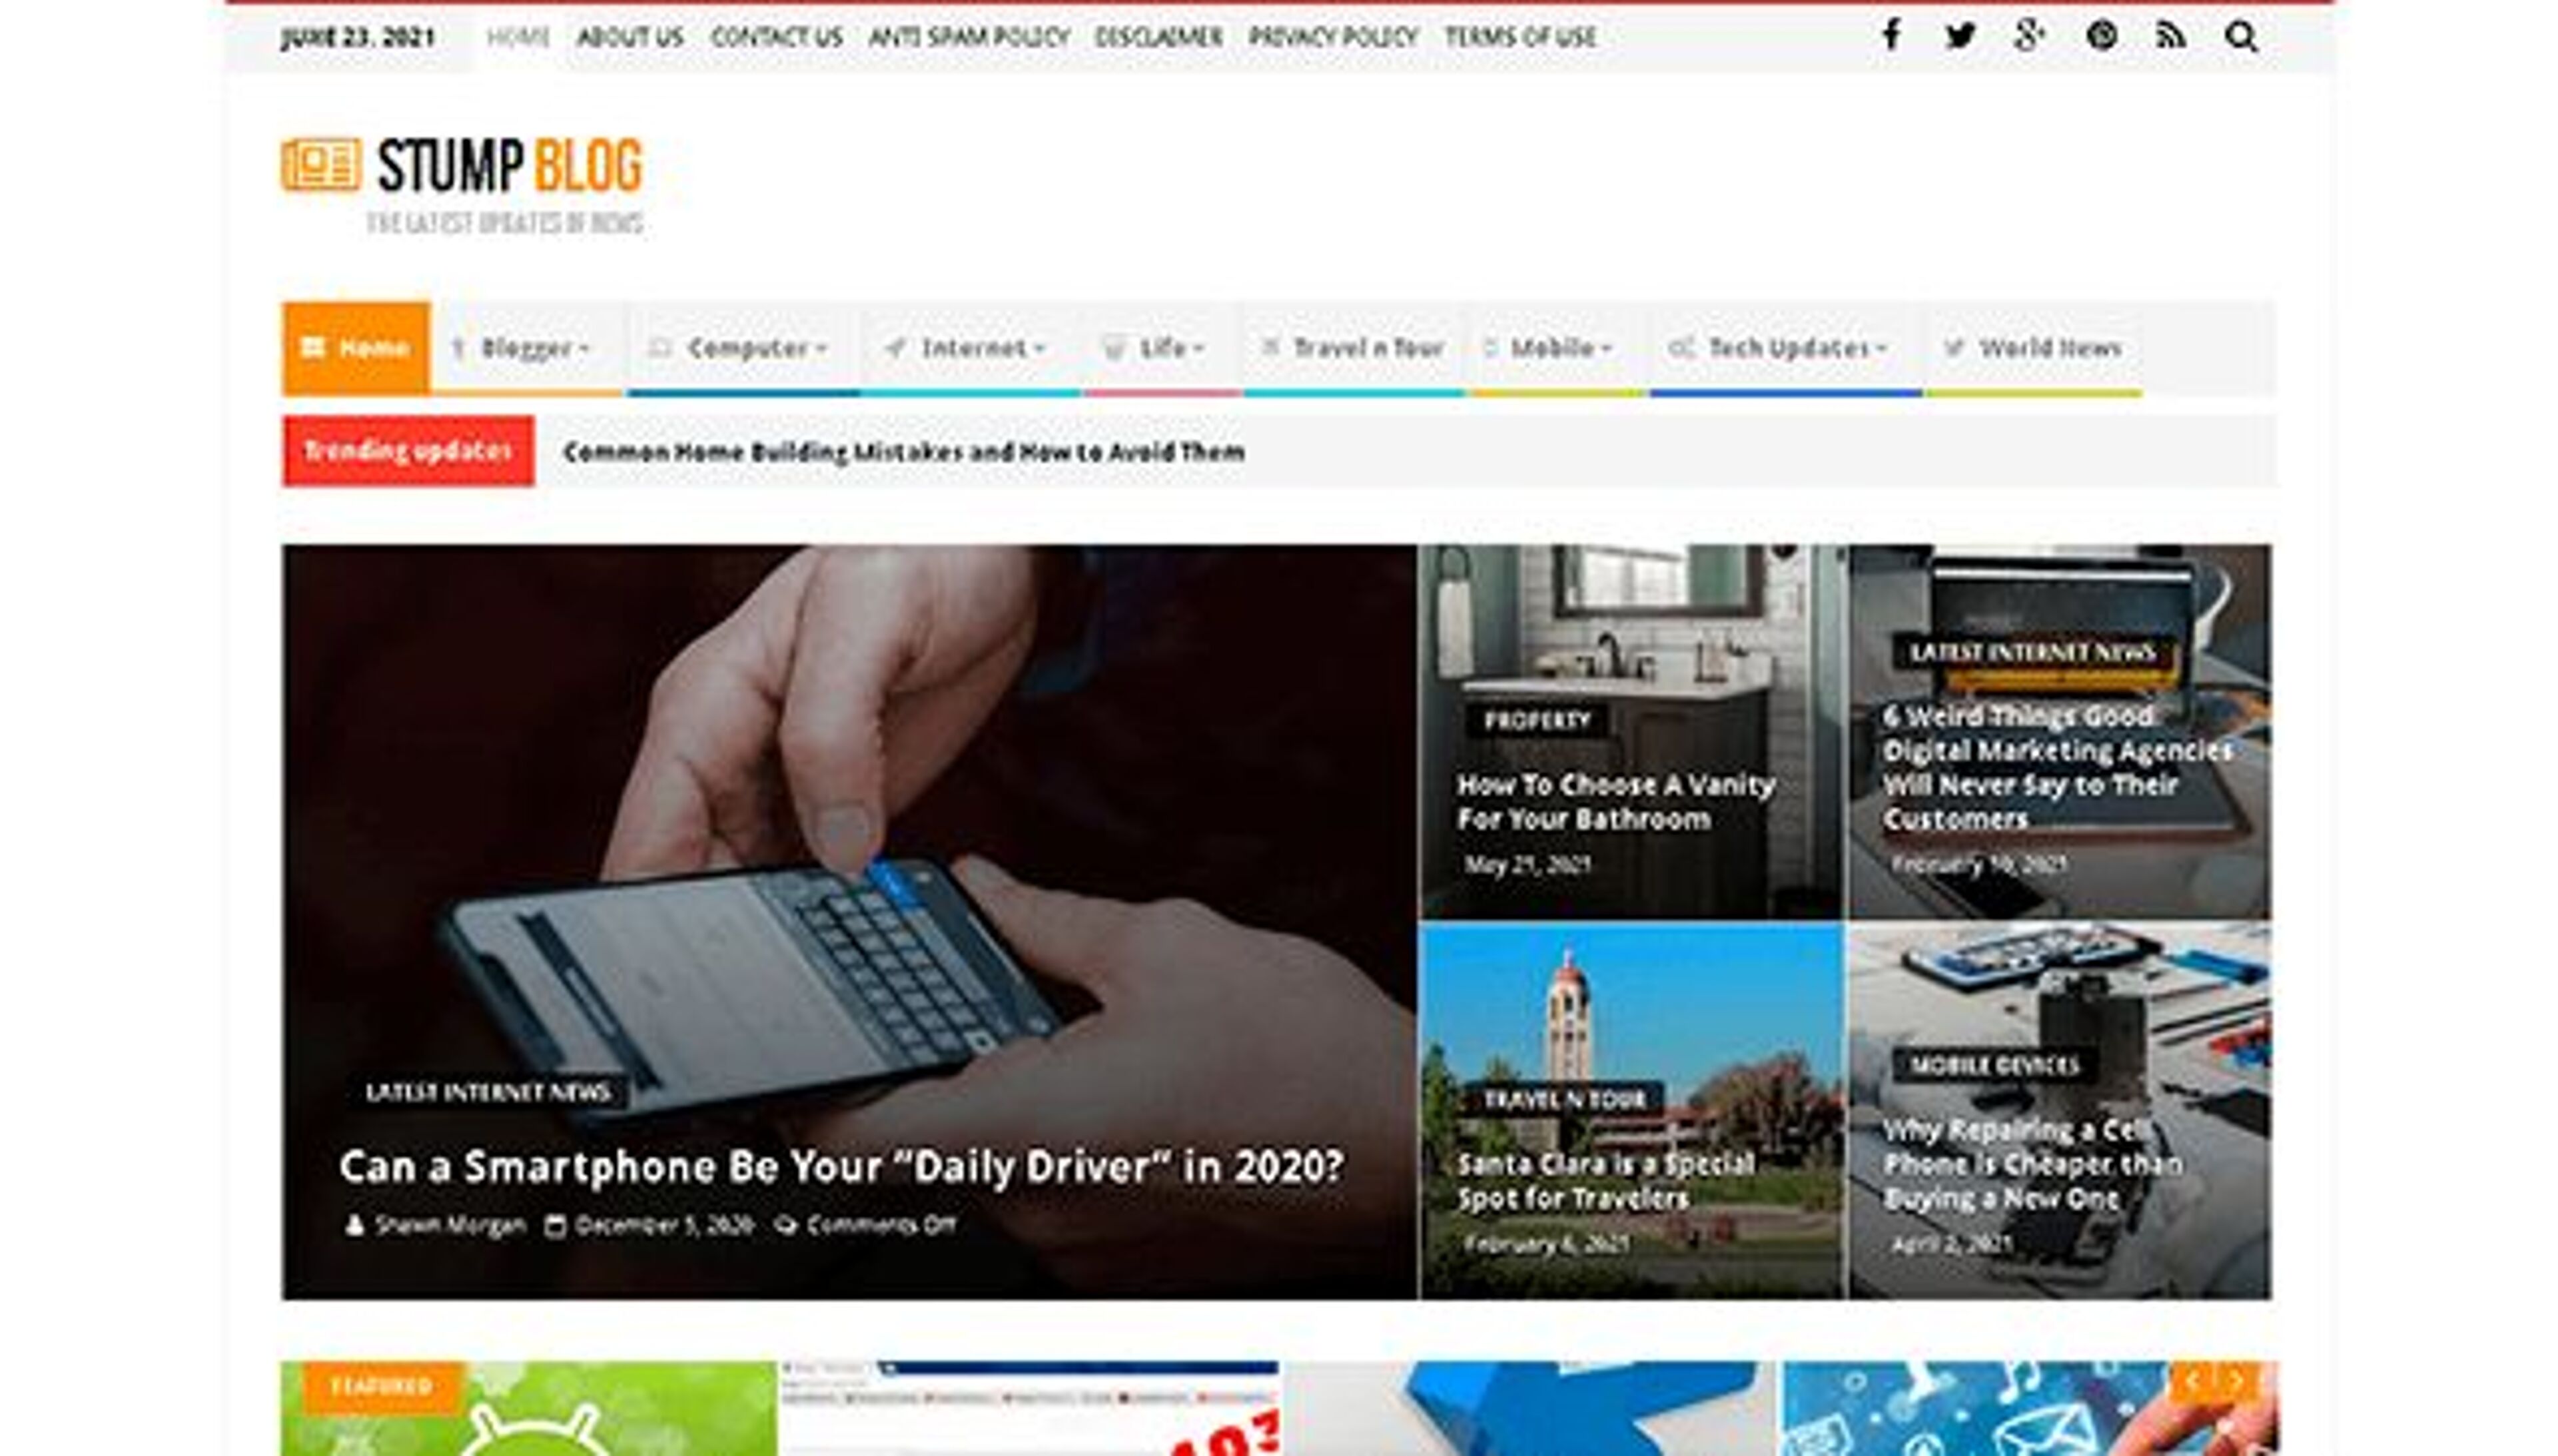Open trending headline about Home Building Mistakes
The image size is (2558, 1456).
[904, 452]
